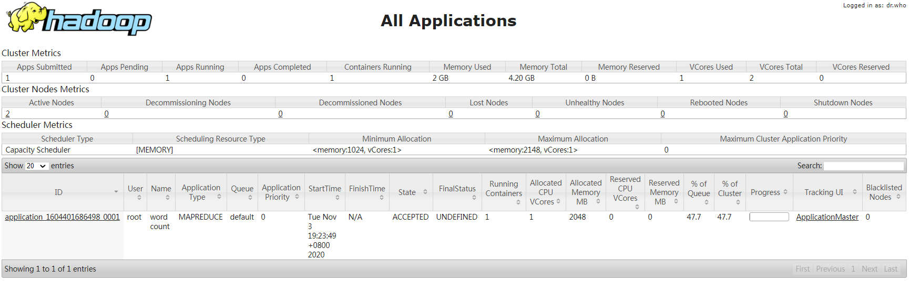Click the [MEMORY] scheduling resource value
This screenshot has width=909, height=281.
pos(155,150)
